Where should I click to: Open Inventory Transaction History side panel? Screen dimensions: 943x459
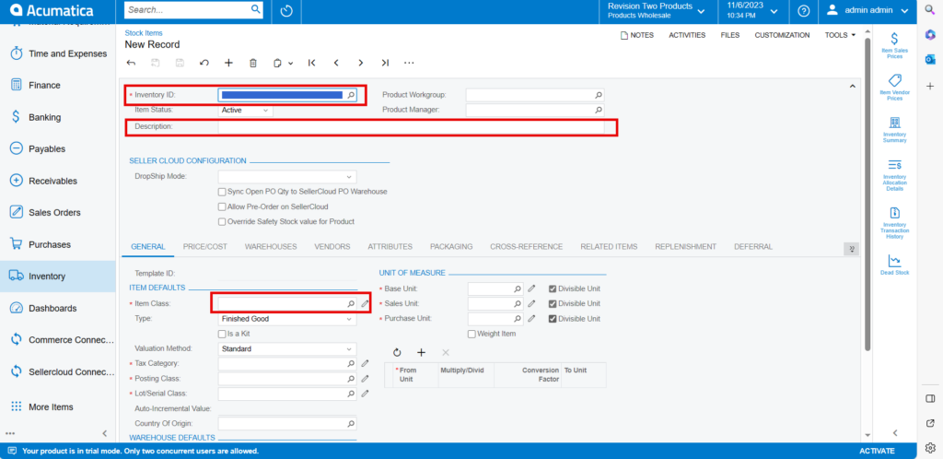pos(895,222)
